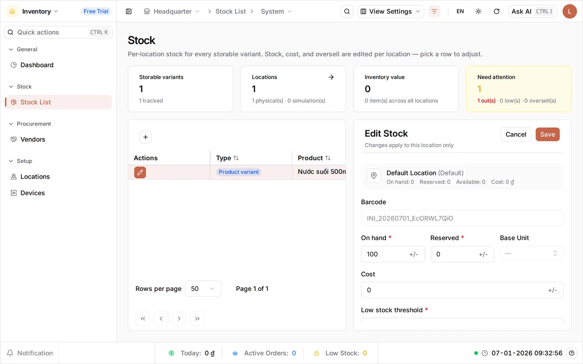Click the Stock List box icon
Image resolution: width=583 pixels, height=364 pixels.
tap(14, 102)
